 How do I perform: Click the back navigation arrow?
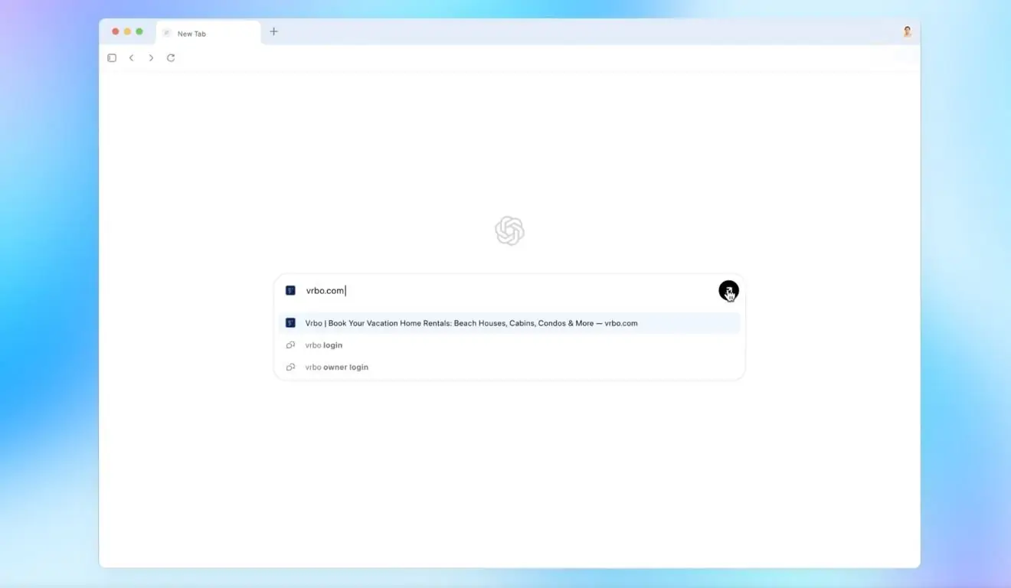(131, 57)
